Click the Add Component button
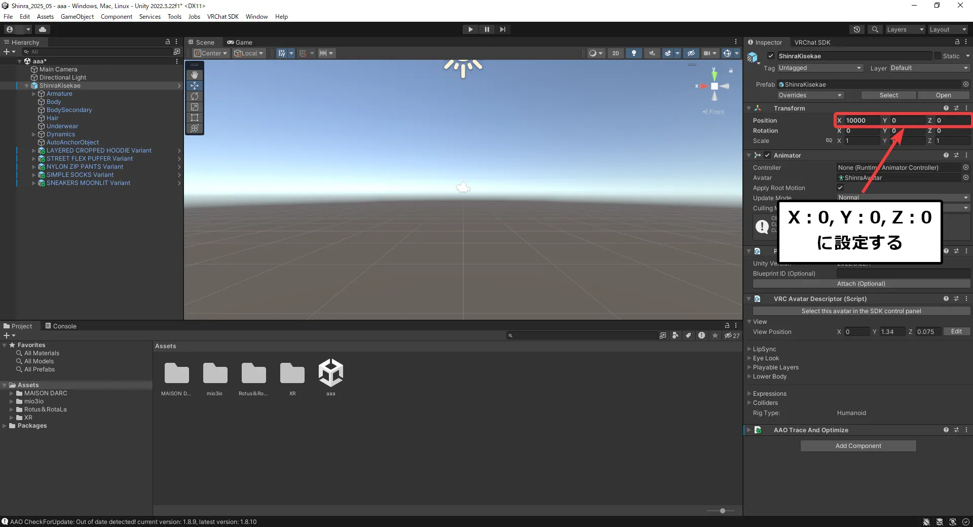973x527 pixels. pyautogui.click(x=858, y=446)
